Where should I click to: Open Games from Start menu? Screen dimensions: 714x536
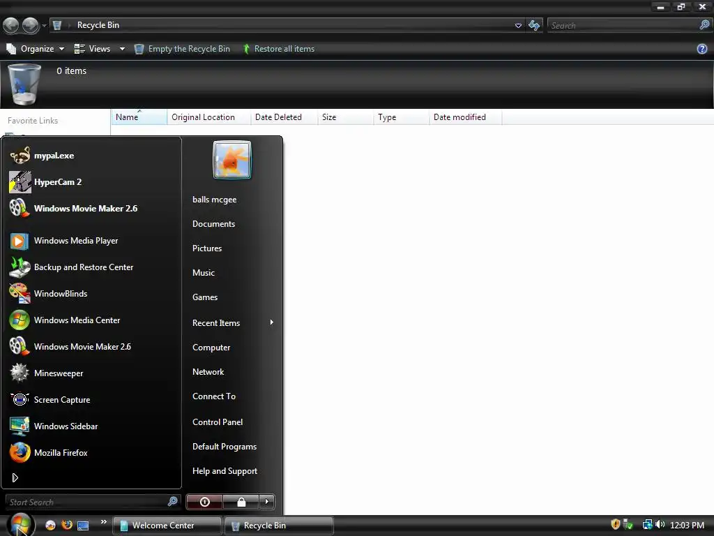205,297
